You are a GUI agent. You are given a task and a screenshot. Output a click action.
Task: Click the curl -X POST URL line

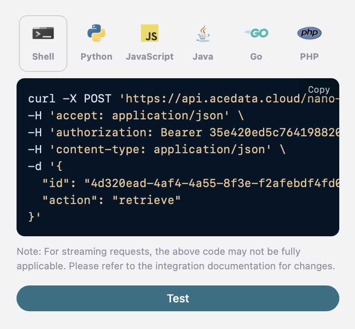[x=182, y=99]
